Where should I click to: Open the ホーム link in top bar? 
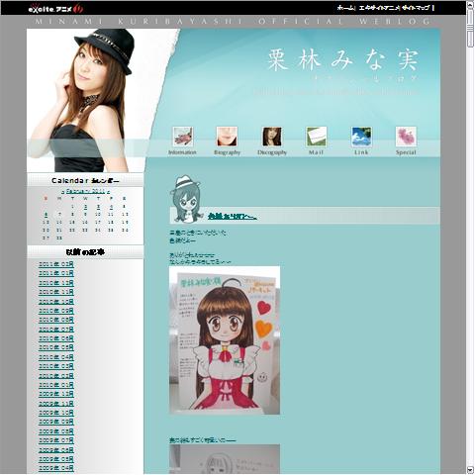345,8
